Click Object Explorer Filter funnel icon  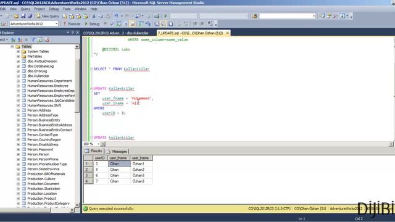coord(33,39)
